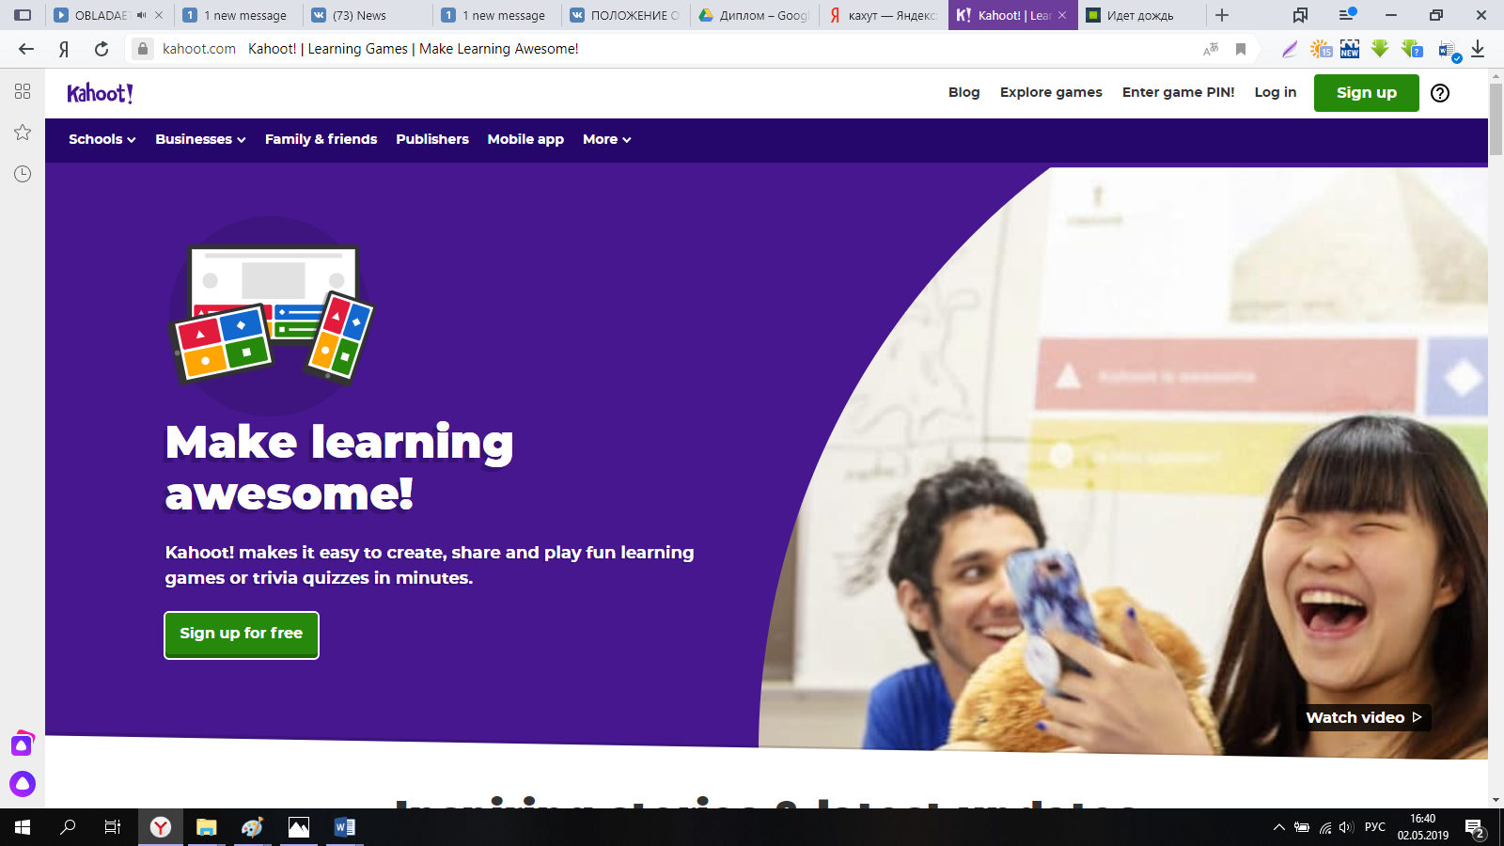Open the Blog link in the header
The height and width of the screenshot is (846, 1504).
963,92
